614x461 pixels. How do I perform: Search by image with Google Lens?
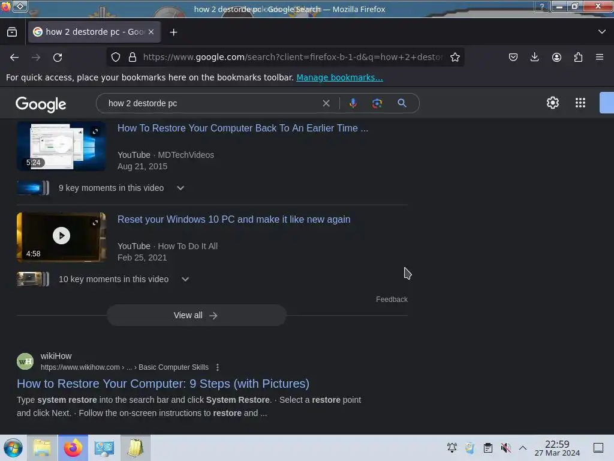377,103
